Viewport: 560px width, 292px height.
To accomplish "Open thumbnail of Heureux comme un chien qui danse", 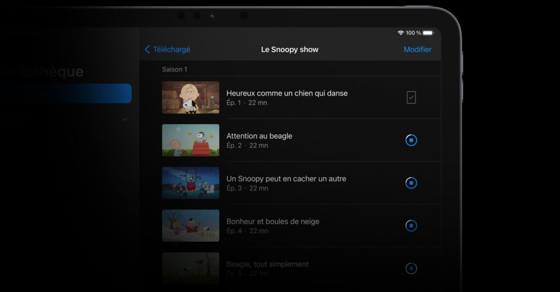I will [x=191, y=97].
